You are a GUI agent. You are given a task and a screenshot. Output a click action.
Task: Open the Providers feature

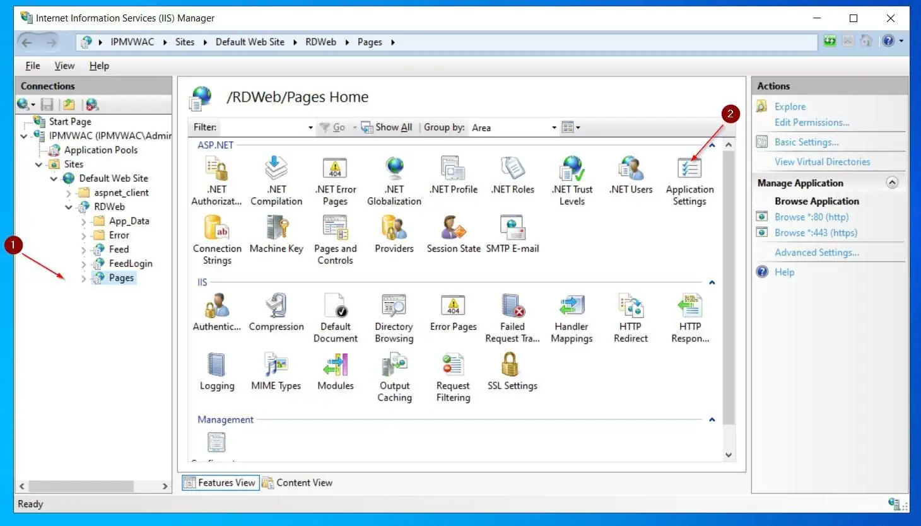tap(394, 235)
